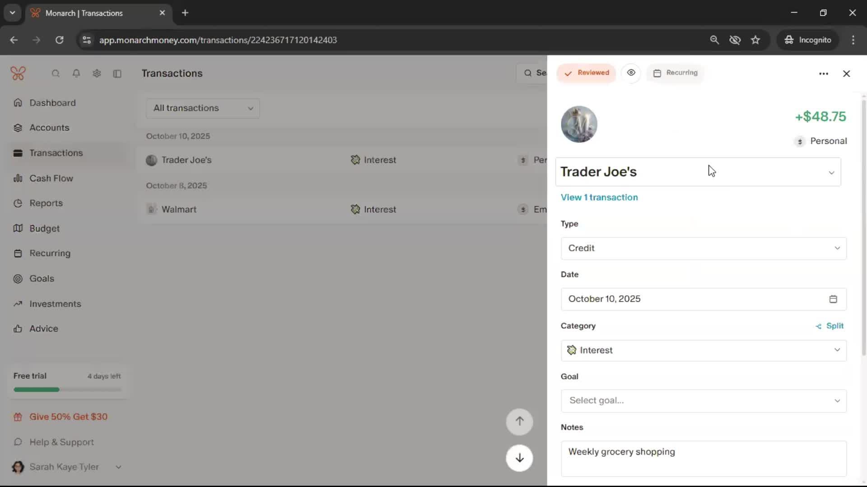Open the three-dot more options menu

point(824,74)
